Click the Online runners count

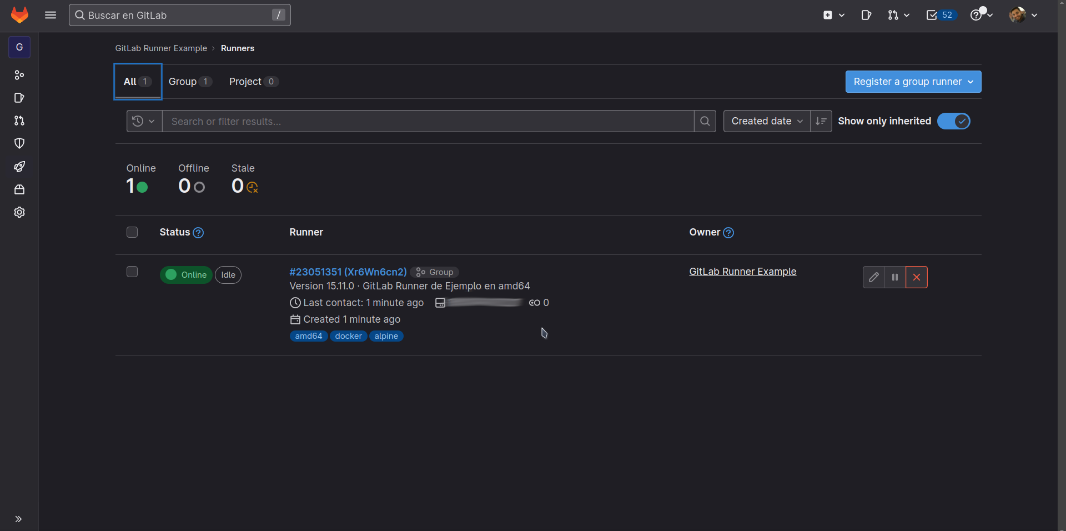pyautogui.click(x=137, y=186)
